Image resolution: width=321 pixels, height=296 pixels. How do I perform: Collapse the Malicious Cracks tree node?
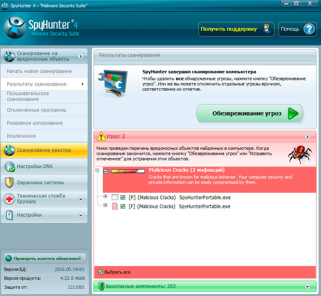click(x=97, y=171)
